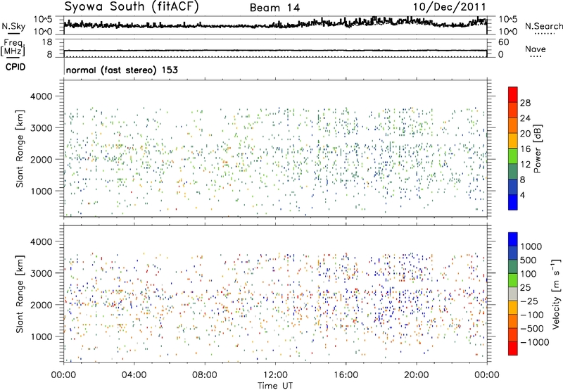Click the "Slant Range [km]" label of power panel
Viewport: 563px width, 390px height.
click(20, 149)
